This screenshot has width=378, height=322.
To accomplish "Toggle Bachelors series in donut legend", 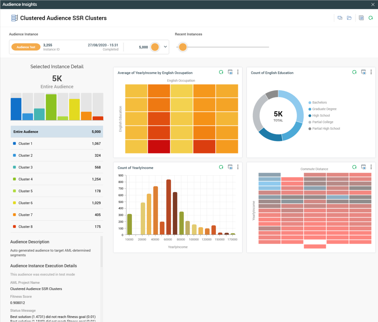I will coord(319,103).
